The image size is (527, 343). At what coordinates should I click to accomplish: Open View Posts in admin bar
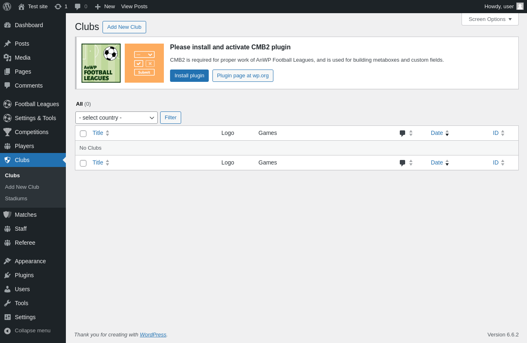click(x=134, y=7)
